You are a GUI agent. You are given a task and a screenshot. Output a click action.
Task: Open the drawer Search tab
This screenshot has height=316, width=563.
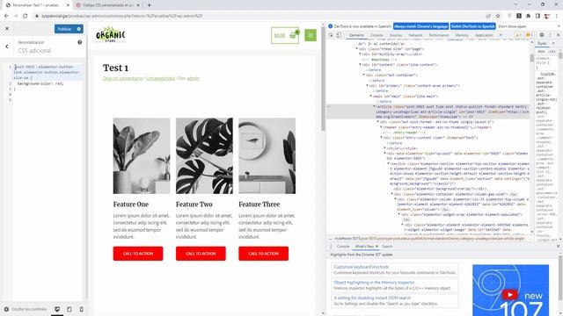pos(387,247)
